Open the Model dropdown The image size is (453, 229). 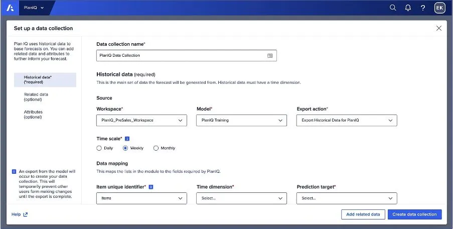point(241,121)
